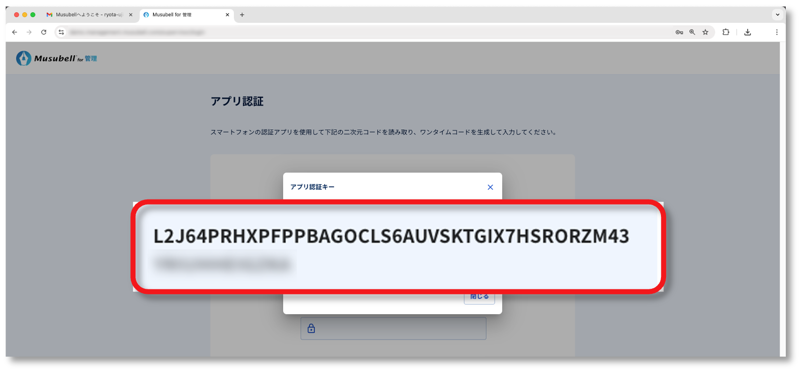
Task: Click the zoom magnifier icon in address bar
Action: point(692,32)
